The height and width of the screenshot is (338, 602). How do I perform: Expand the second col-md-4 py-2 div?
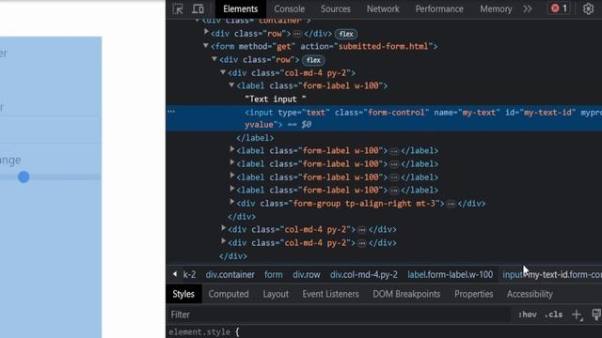tap(224, 228)
